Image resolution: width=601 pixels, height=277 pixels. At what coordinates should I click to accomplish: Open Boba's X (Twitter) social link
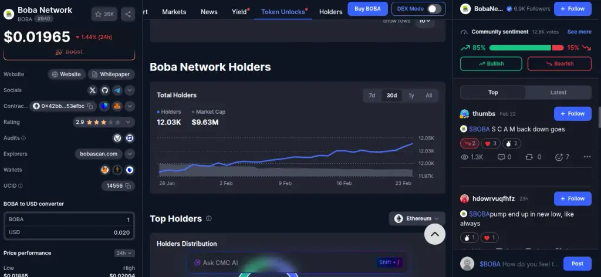pyautogui.click(x=92, y=90)
